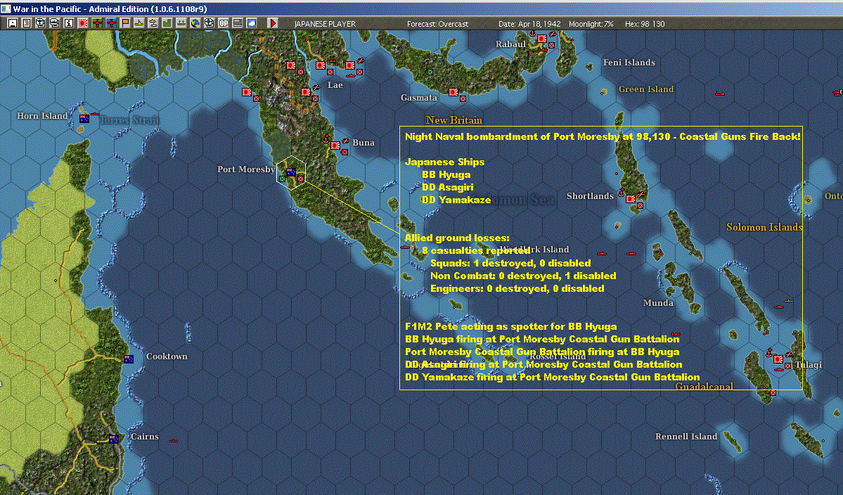Click 'BB Hyuga' in Japanese Ships list
This screenshot has height=495, width=843.
point(446,174)
